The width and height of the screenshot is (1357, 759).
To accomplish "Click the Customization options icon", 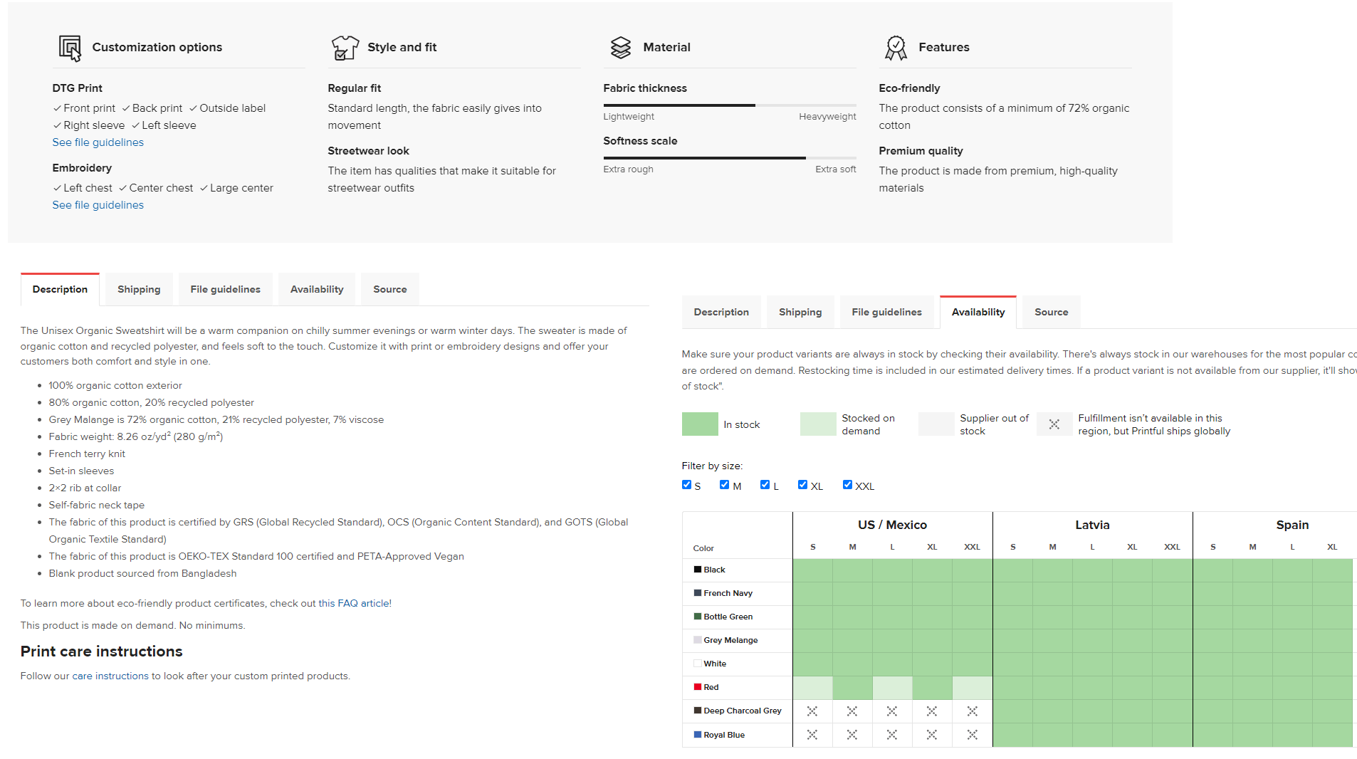I will pos(70,48).
